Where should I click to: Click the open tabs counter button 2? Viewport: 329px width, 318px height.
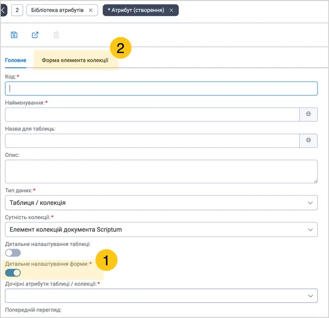[17, 10]
